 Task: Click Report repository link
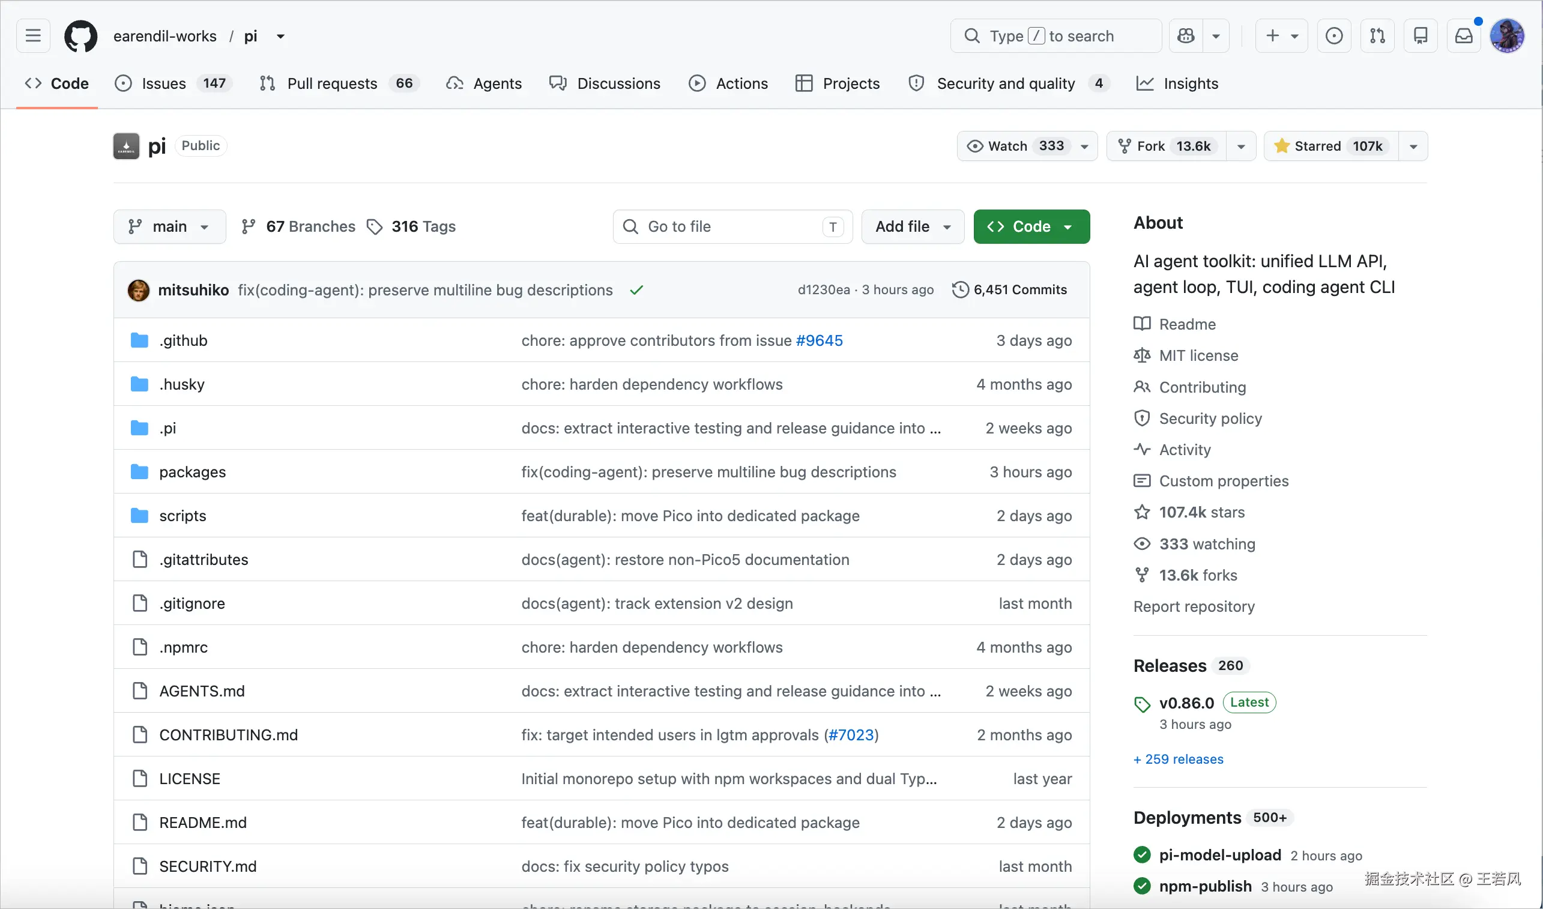[x=1194, y=606]
